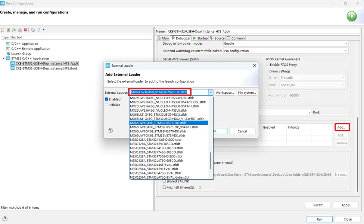Open help icon in External Loader dialog
Screen dimensions: 364x224
[x=110, y=131]
